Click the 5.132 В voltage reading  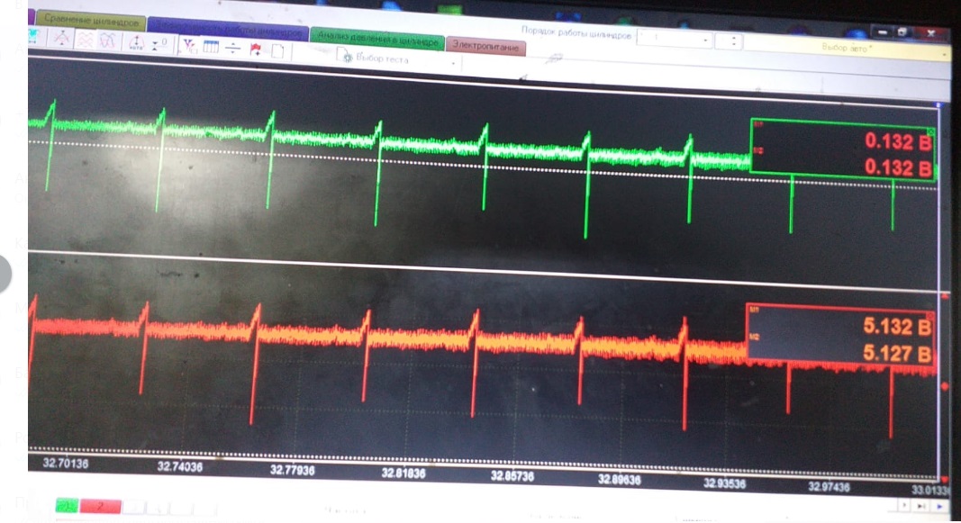897,327
